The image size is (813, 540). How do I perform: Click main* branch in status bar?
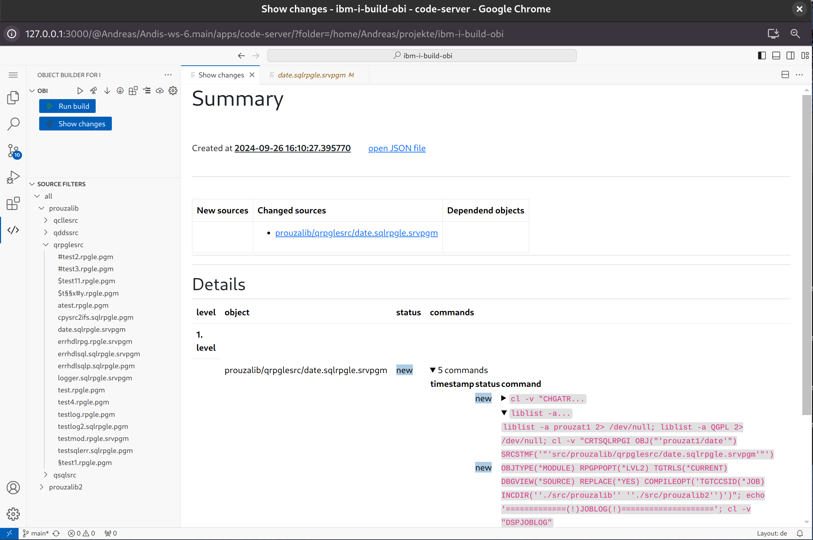(x=36, y=533)
